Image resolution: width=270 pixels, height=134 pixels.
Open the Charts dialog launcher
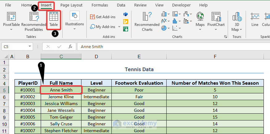225,37
